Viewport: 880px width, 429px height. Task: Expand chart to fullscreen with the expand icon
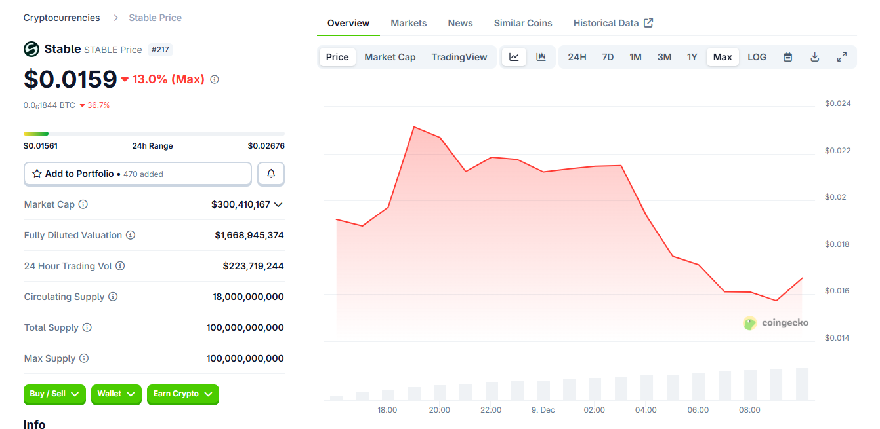coord(842,57)
